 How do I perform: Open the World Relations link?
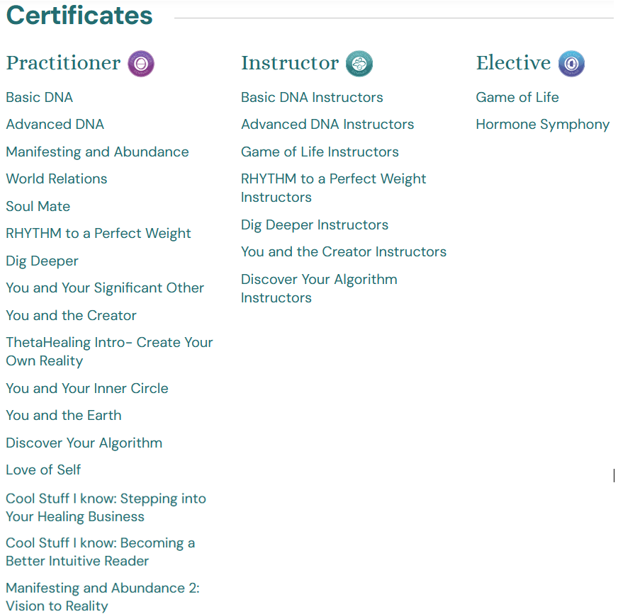click(57, 179)
